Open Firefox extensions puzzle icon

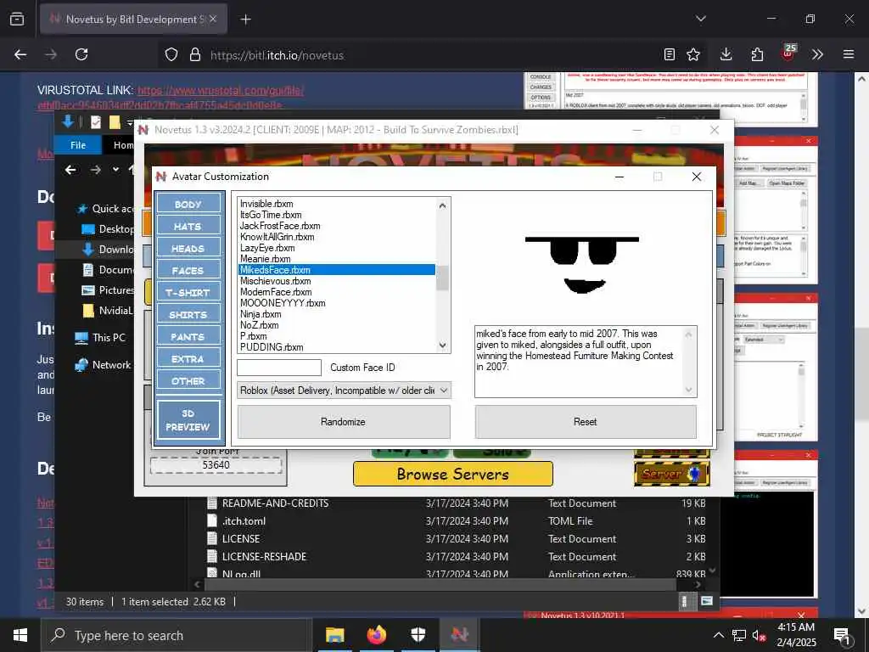[x=757, y=54]
